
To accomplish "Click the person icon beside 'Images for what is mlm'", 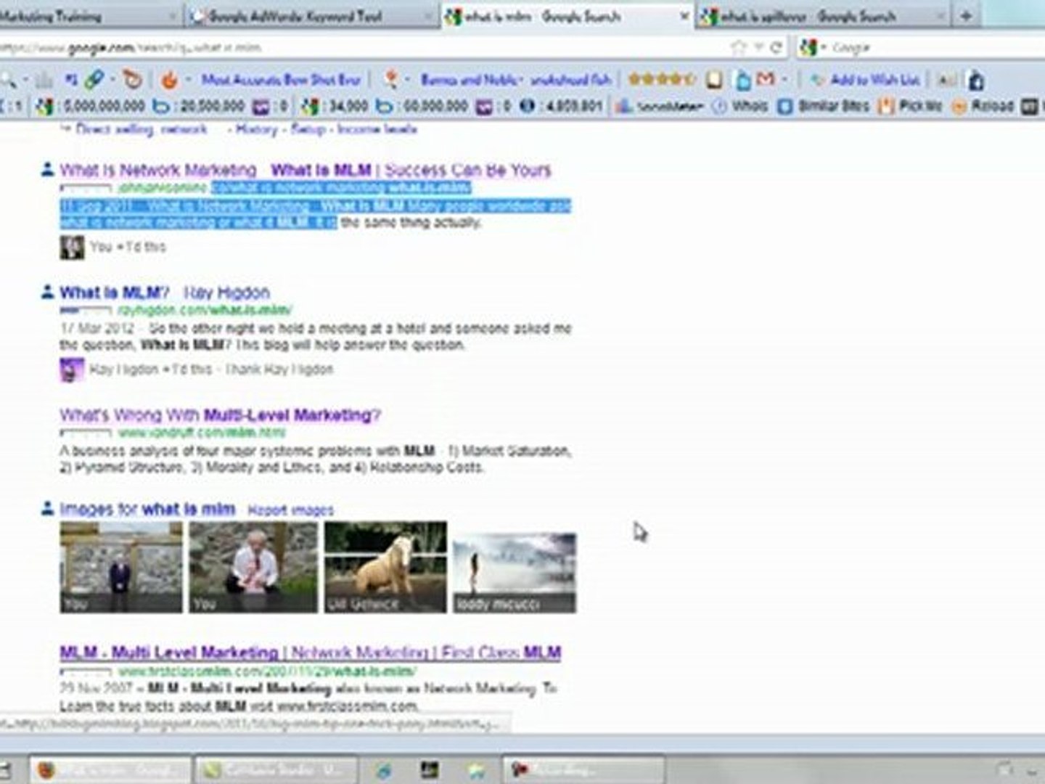I will coord(47,508).
